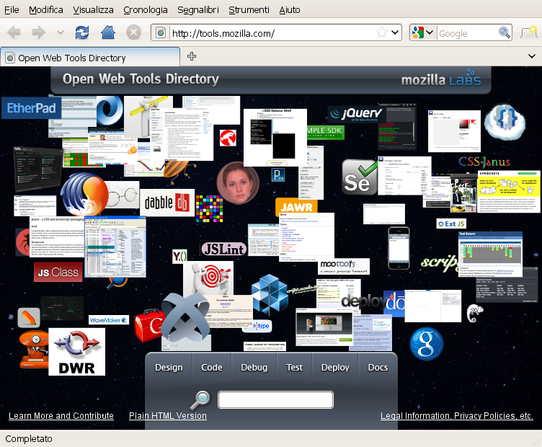The height and width of the screenshot is (447, 542).
Task: Click the magnifier icon beside tools search
Action: point(200,400)
